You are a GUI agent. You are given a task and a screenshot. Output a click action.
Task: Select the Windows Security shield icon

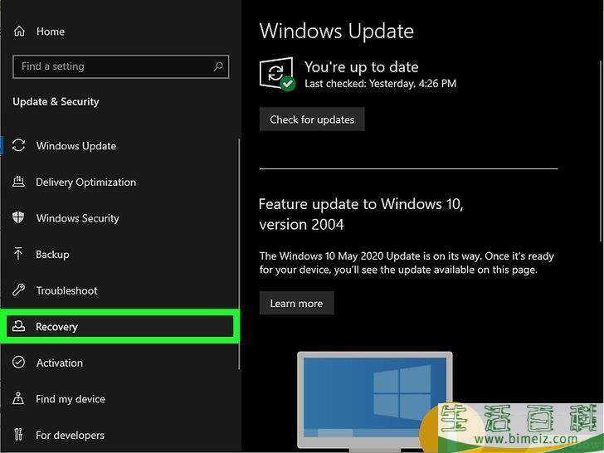[19, 218]
